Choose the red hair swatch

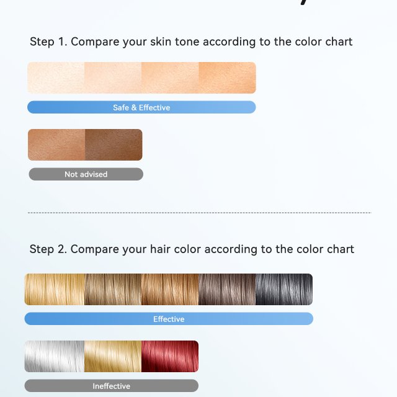(170, 356)
